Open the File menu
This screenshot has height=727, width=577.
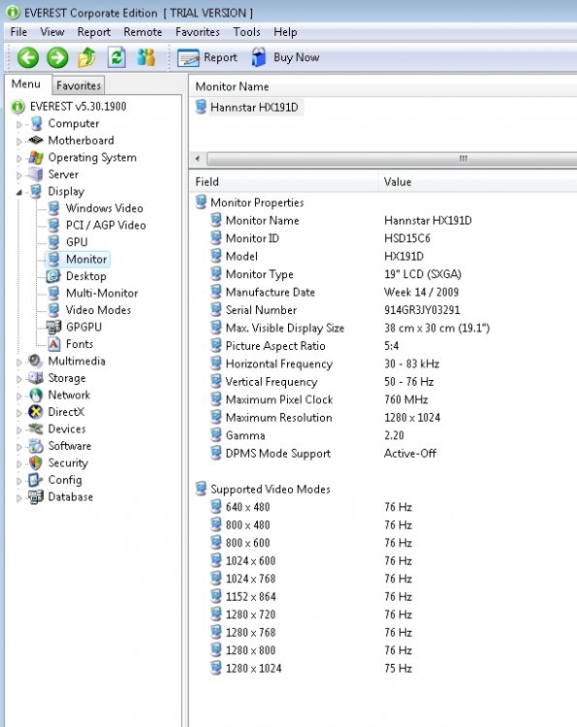(x=18, y=32)
